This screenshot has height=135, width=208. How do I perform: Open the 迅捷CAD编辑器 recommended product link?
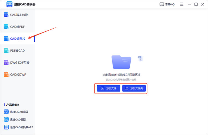click(16, 112)
